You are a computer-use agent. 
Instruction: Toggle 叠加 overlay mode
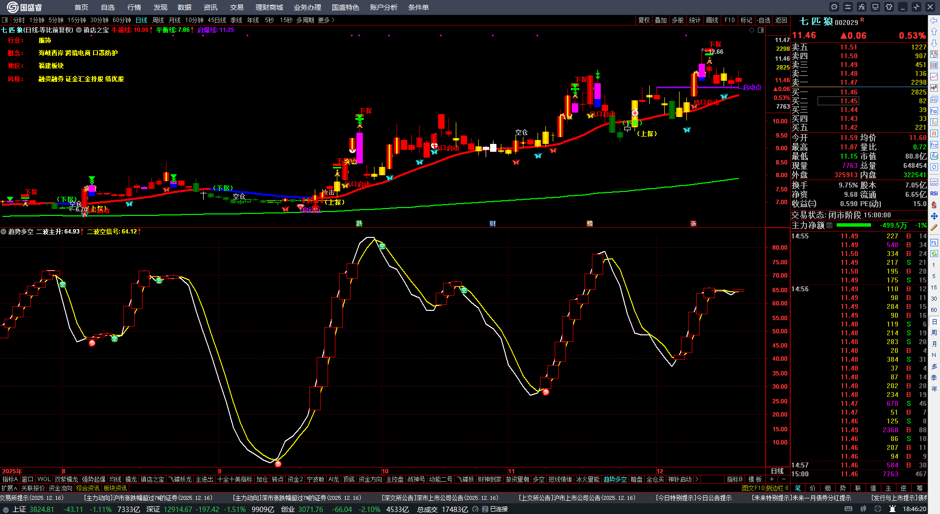[x=661, y=20]
